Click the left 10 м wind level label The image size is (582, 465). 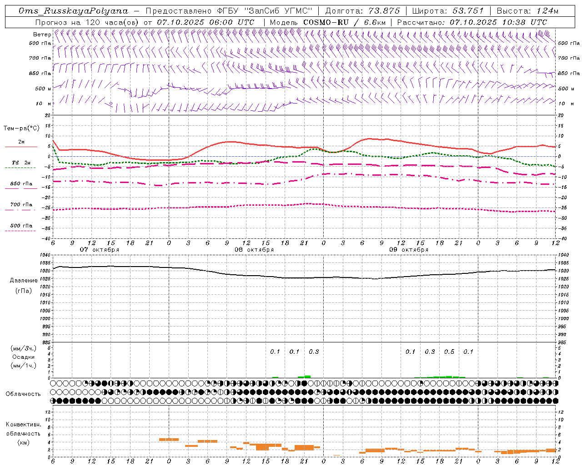pyautogui.click(x=43, y=104)
